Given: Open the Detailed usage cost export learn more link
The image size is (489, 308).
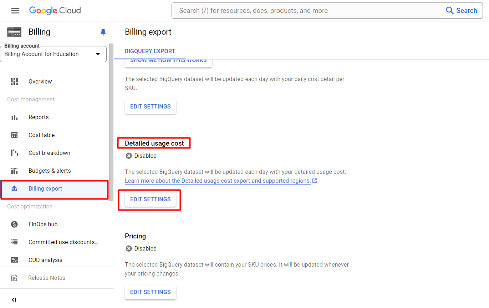Looking at the screenshot, I should coord(218,181).
